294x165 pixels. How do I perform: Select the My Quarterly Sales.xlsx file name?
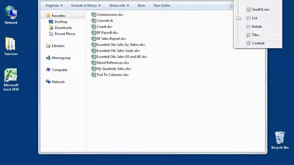(x=113, y=69)
